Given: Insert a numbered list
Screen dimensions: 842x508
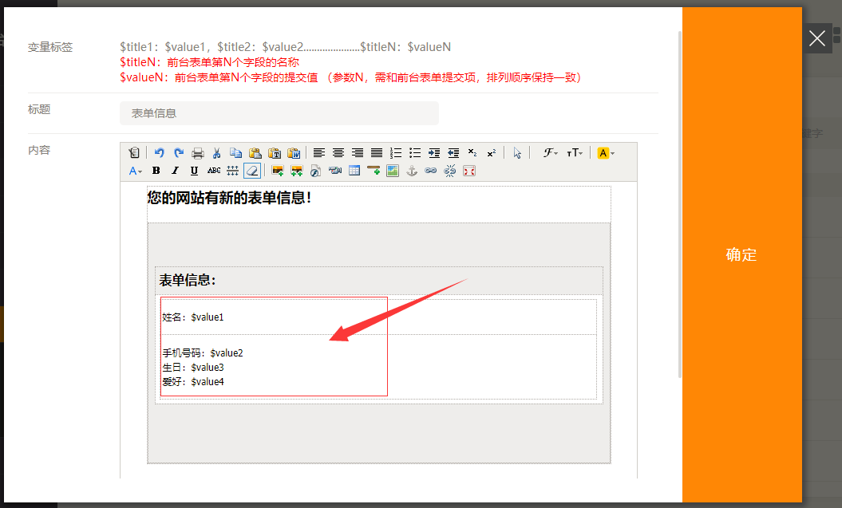Looking at the screenshot, I should click(x=396, y=153).
